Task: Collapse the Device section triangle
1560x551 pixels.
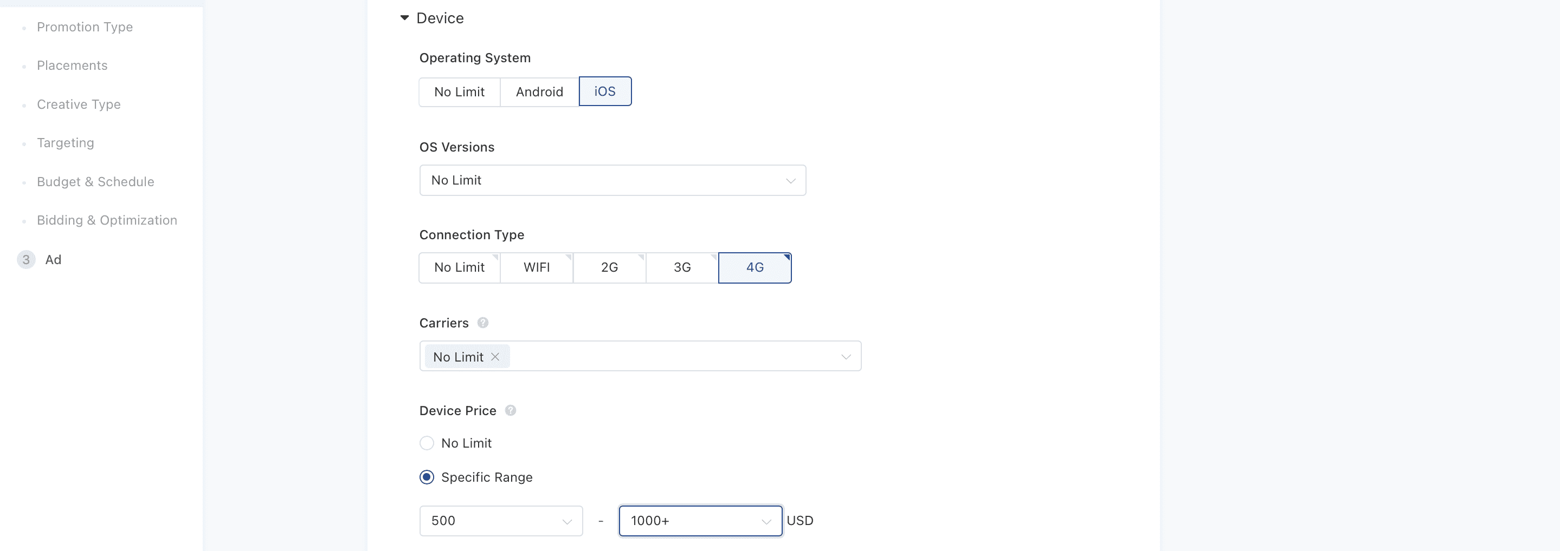Action: (x=404, y=18)
